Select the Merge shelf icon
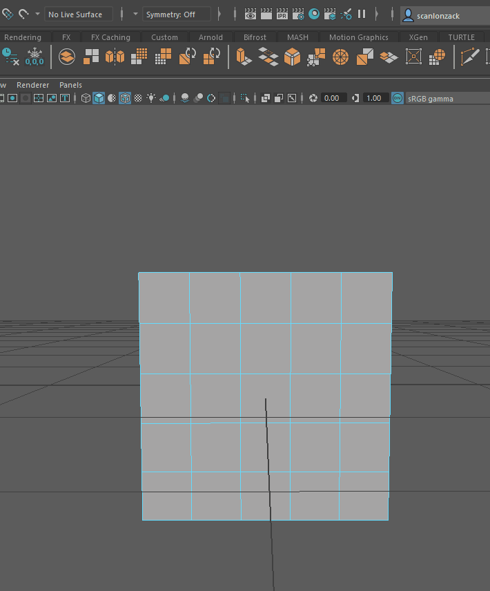490x591 pixels. click(316, 57)
